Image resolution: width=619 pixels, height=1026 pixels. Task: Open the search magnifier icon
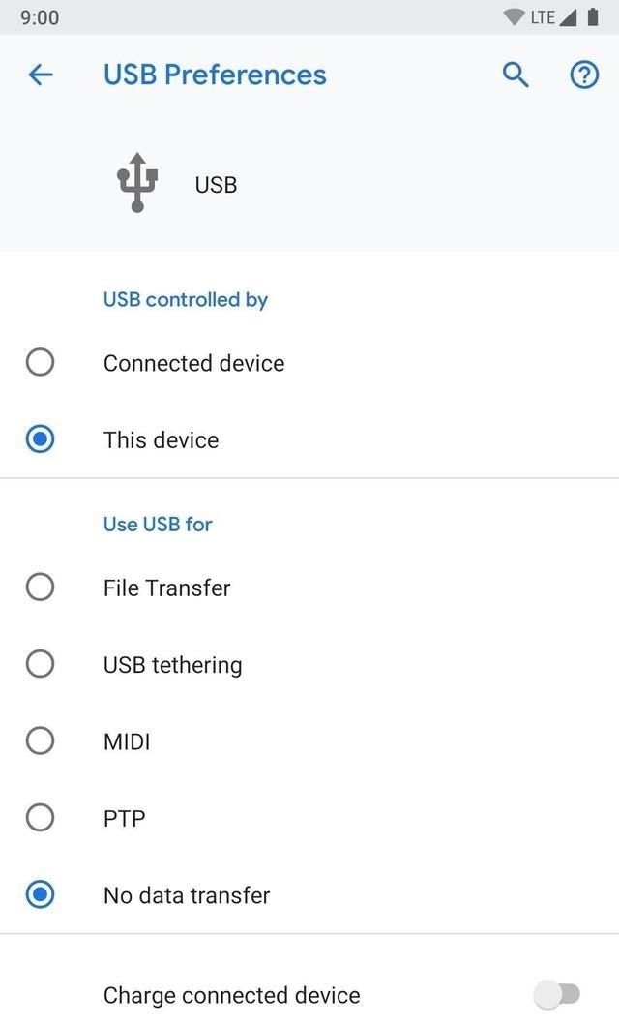(516, 75)
